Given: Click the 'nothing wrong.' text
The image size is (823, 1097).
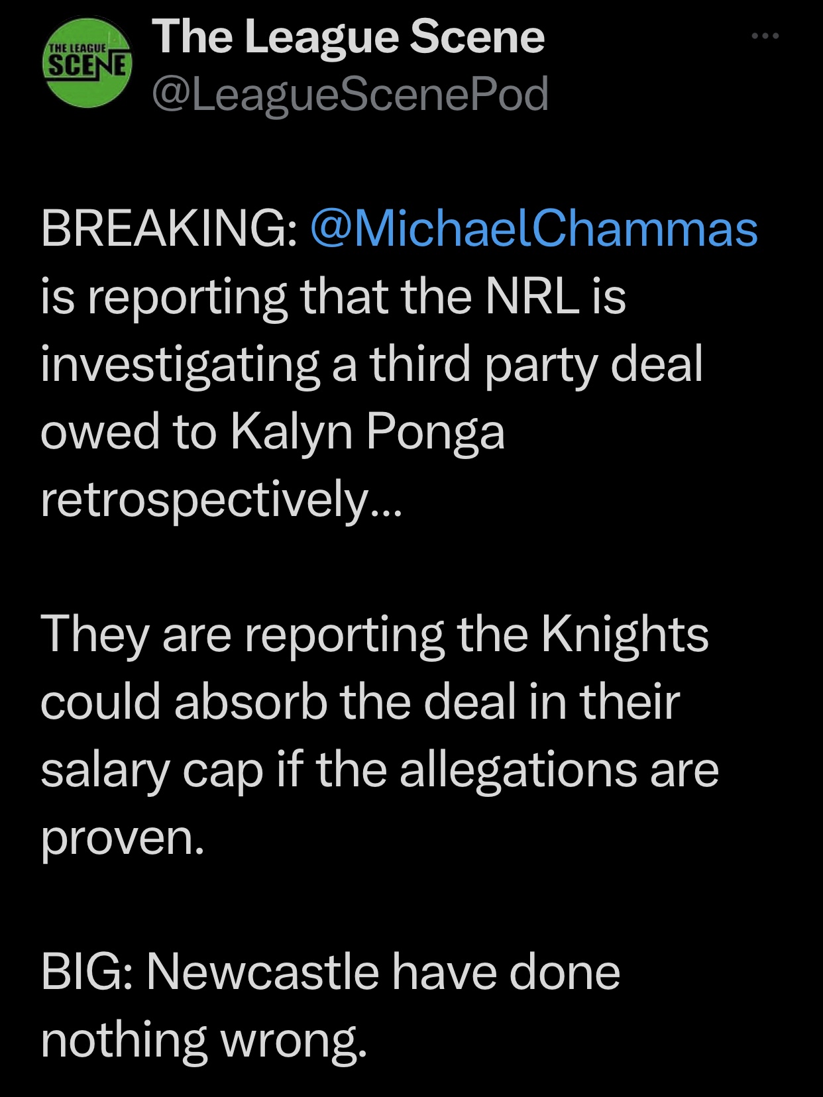Looking at the screenshot, I should [x=203, y=1040].
